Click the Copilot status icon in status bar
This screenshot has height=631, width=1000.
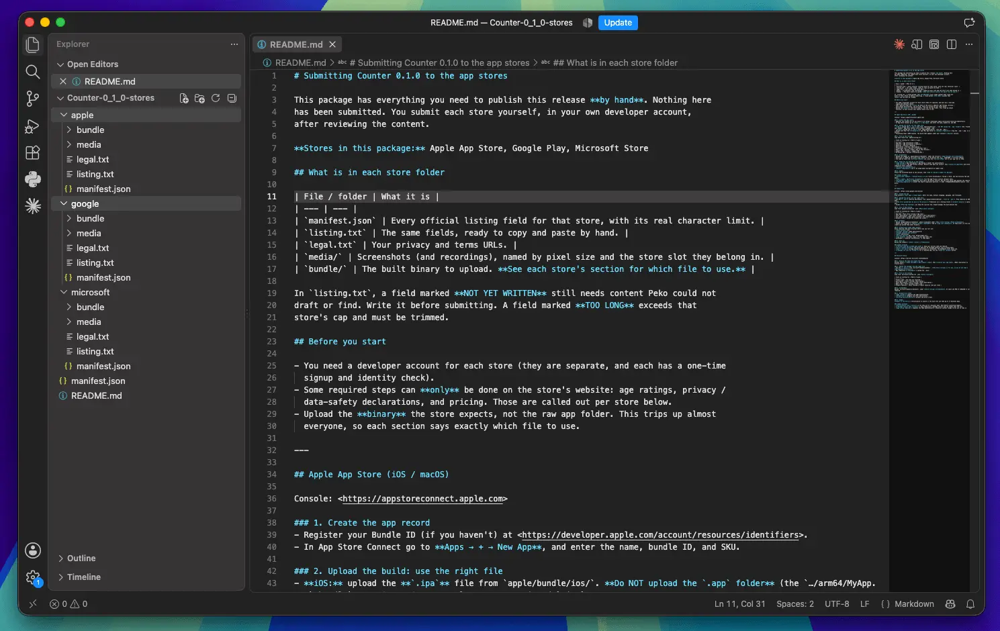[950, 604]
